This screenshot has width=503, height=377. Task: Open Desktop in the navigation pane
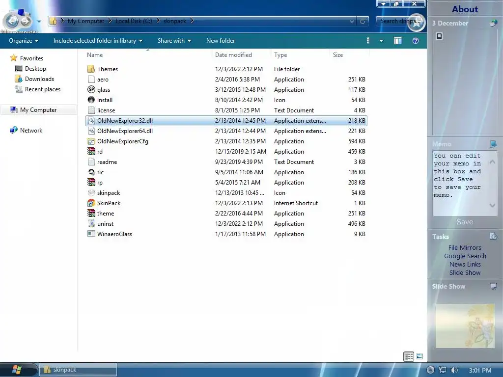click(x=35, y=69)
